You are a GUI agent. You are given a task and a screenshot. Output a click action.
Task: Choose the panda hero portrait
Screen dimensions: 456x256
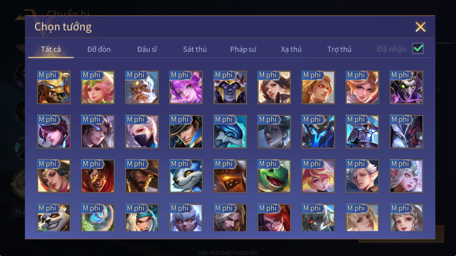click(54, 218)
